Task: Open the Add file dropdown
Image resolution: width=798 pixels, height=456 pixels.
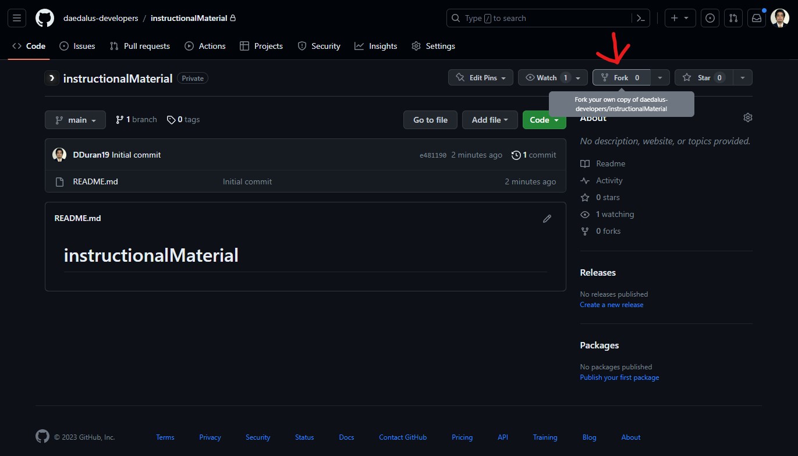Action: tap(490, 120)
